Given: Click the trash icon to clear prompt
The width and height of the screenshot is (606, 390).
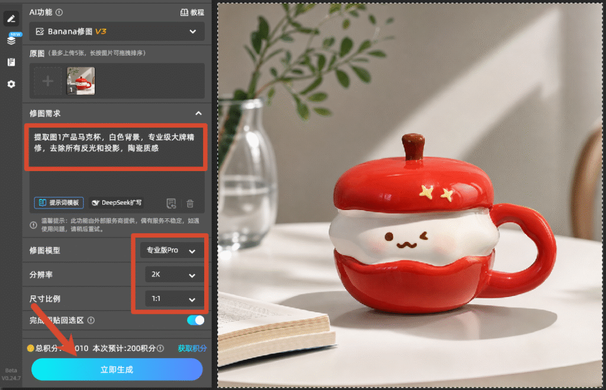Looking at the screenshot, I should pos(190,204).
